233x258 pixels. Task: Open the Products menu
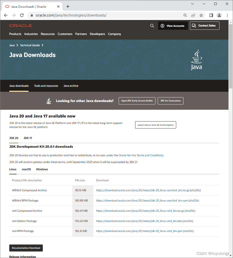click(x=15, y=34)
